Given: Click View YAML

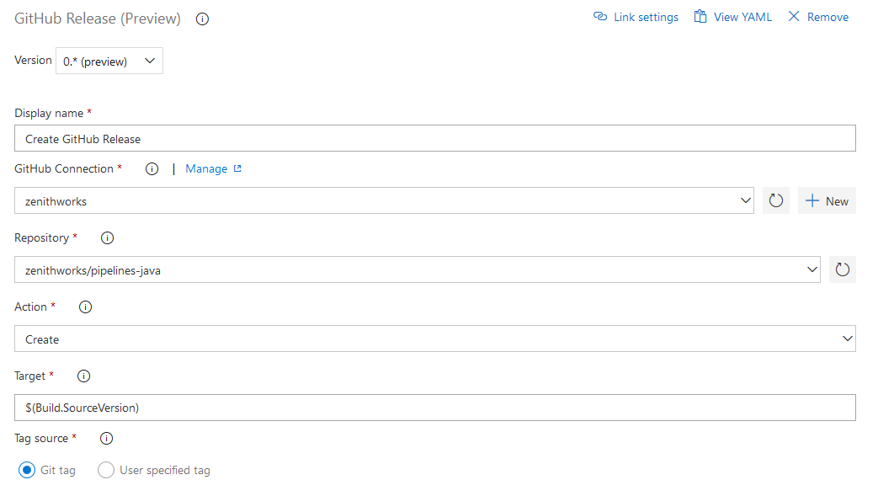Looking at the screenshot, I should coord(732,16).
